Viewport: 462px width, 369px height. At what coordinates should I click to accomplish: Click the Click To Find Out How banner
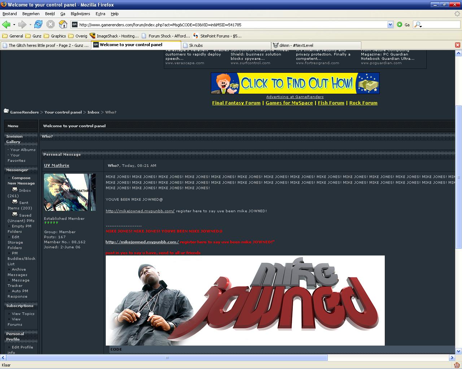pyautogui.click(x=295, y=83)
